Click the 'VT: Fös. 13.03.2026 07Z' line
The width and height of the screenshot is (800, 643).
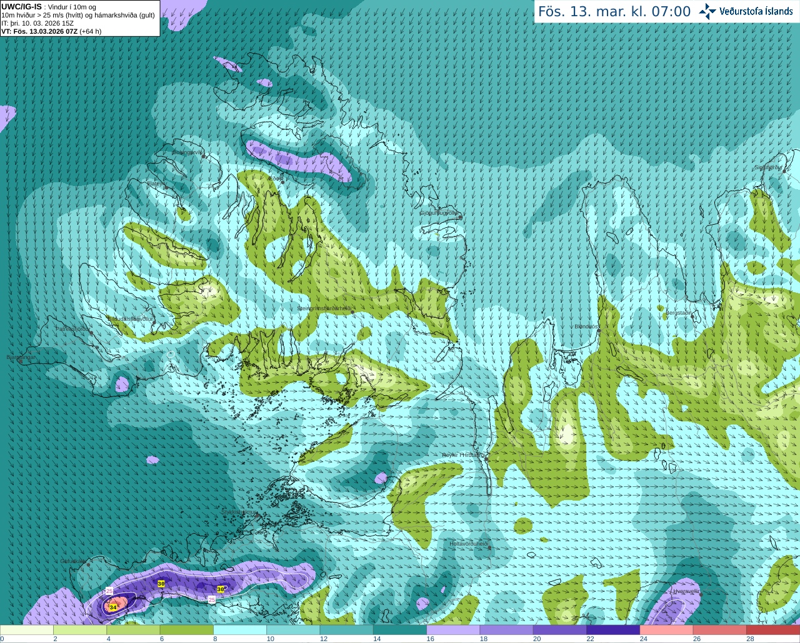pyautogui.click(x=51, y=31)
